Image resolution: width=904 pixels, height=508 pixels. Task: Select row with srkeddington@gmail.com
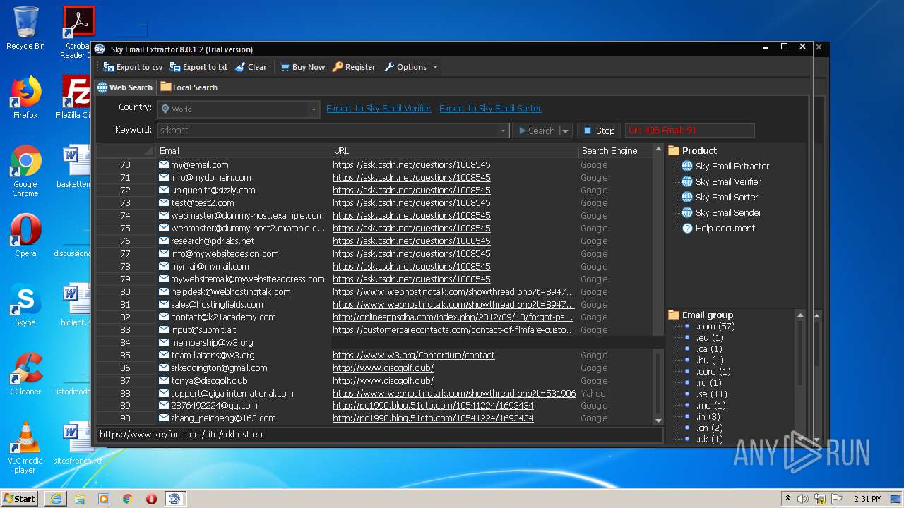pos(374,368)
